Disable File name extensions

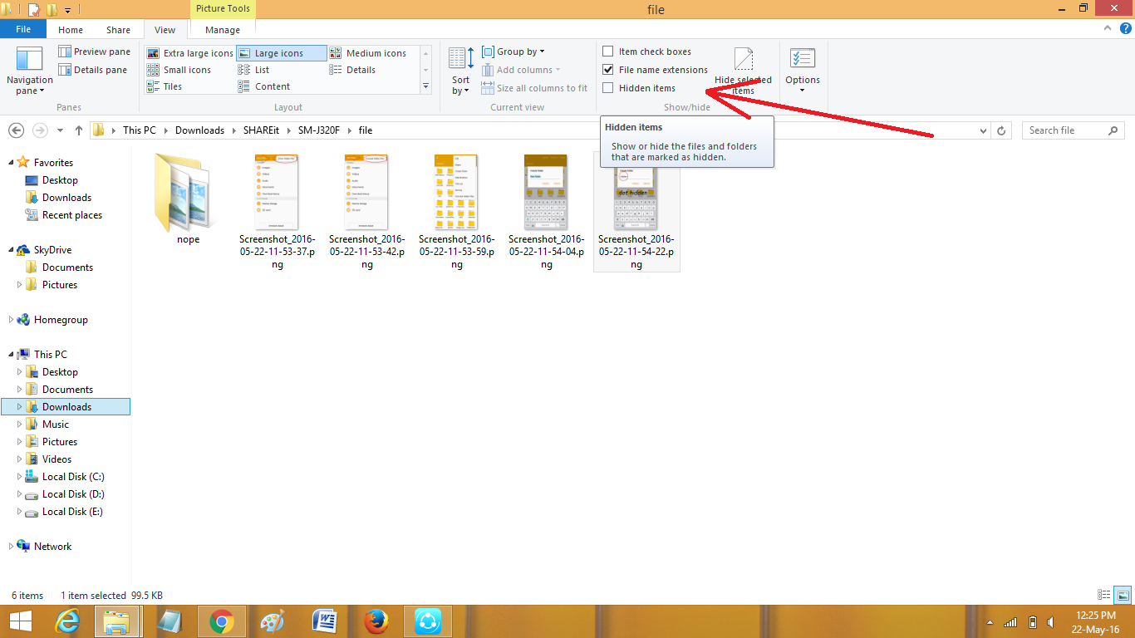(x=608, y=69)
